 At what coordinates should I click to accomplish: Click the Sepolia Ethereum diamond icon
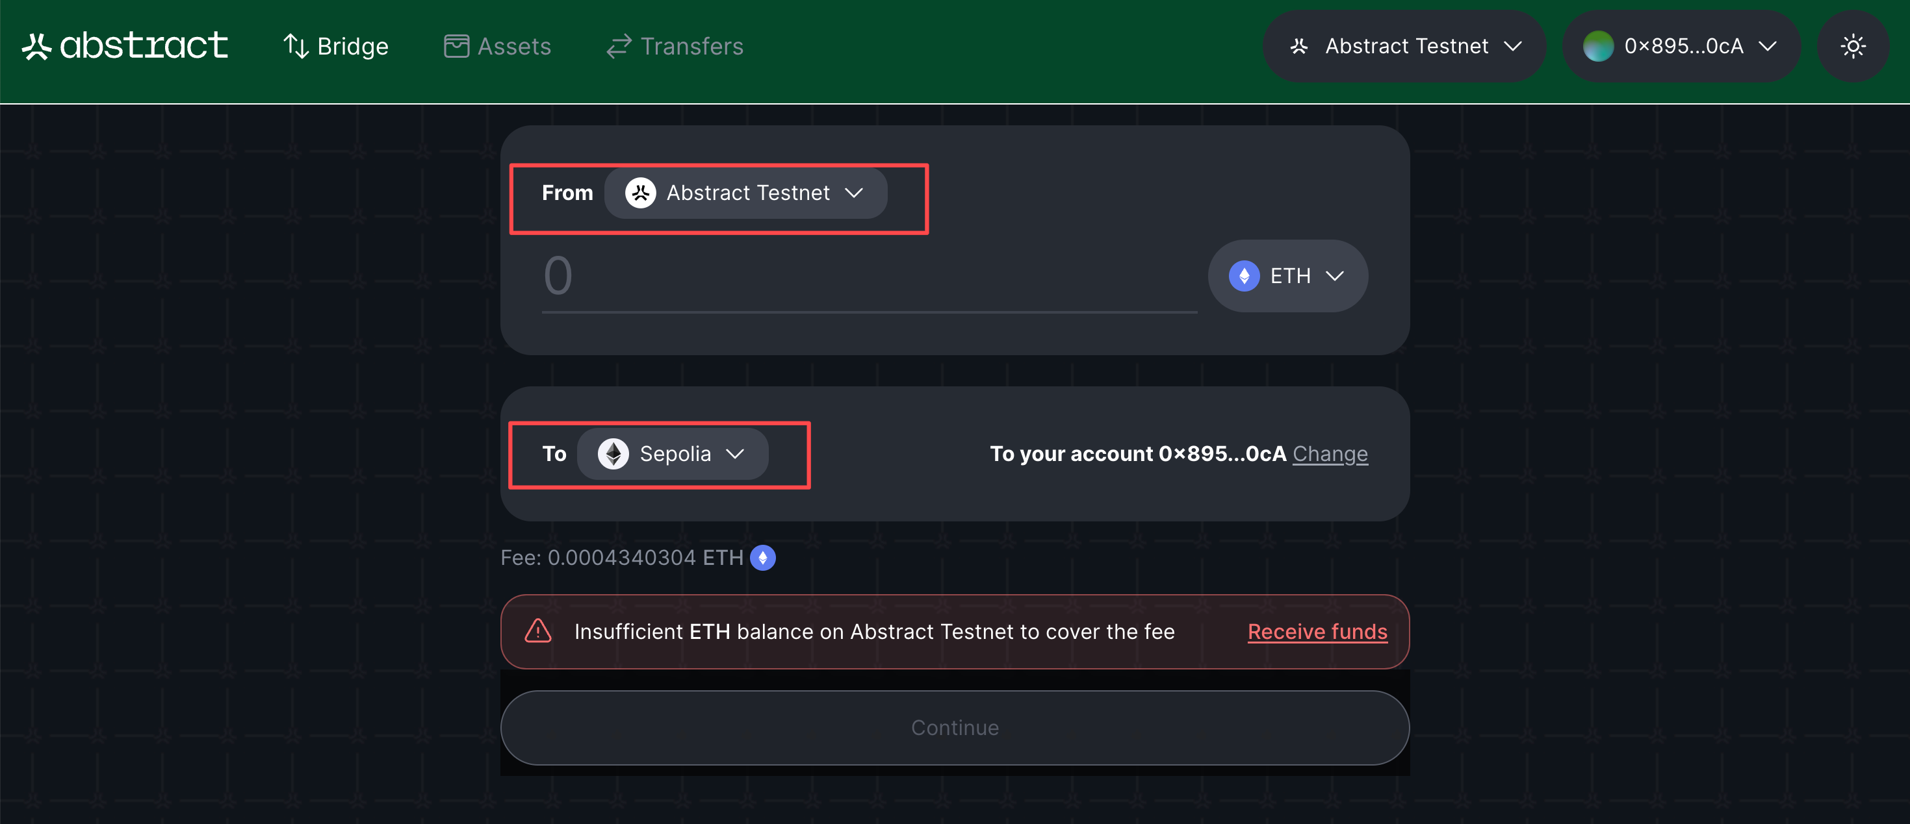[613, 455]
